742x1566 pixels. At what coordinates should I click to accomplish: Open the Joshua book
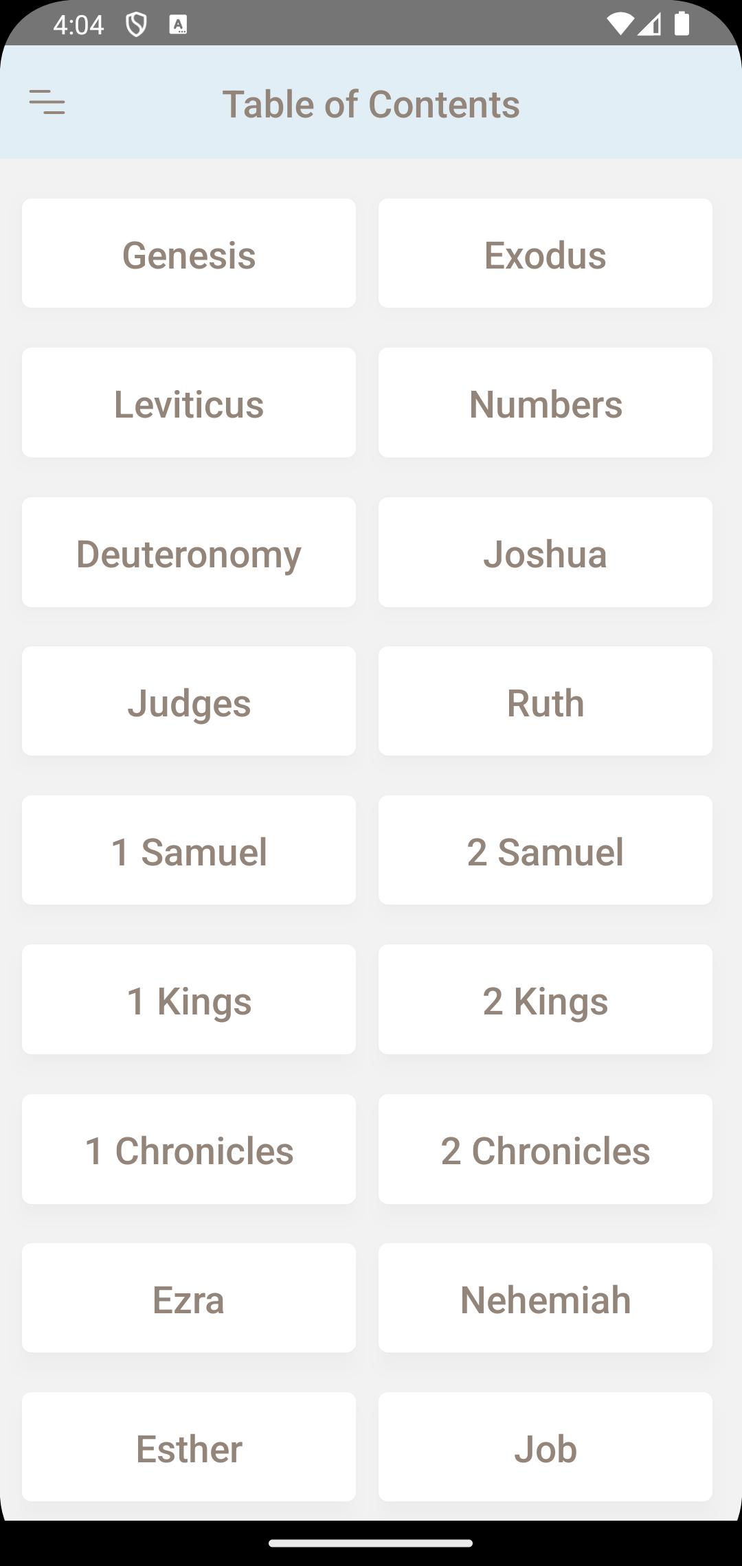pos(545,553)
